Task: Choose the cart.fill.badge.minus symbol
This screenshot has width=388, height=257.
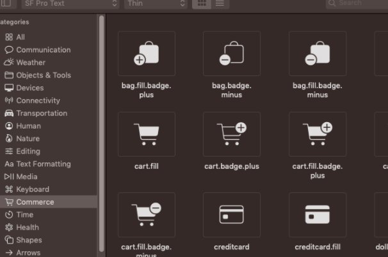Action: 147,215
